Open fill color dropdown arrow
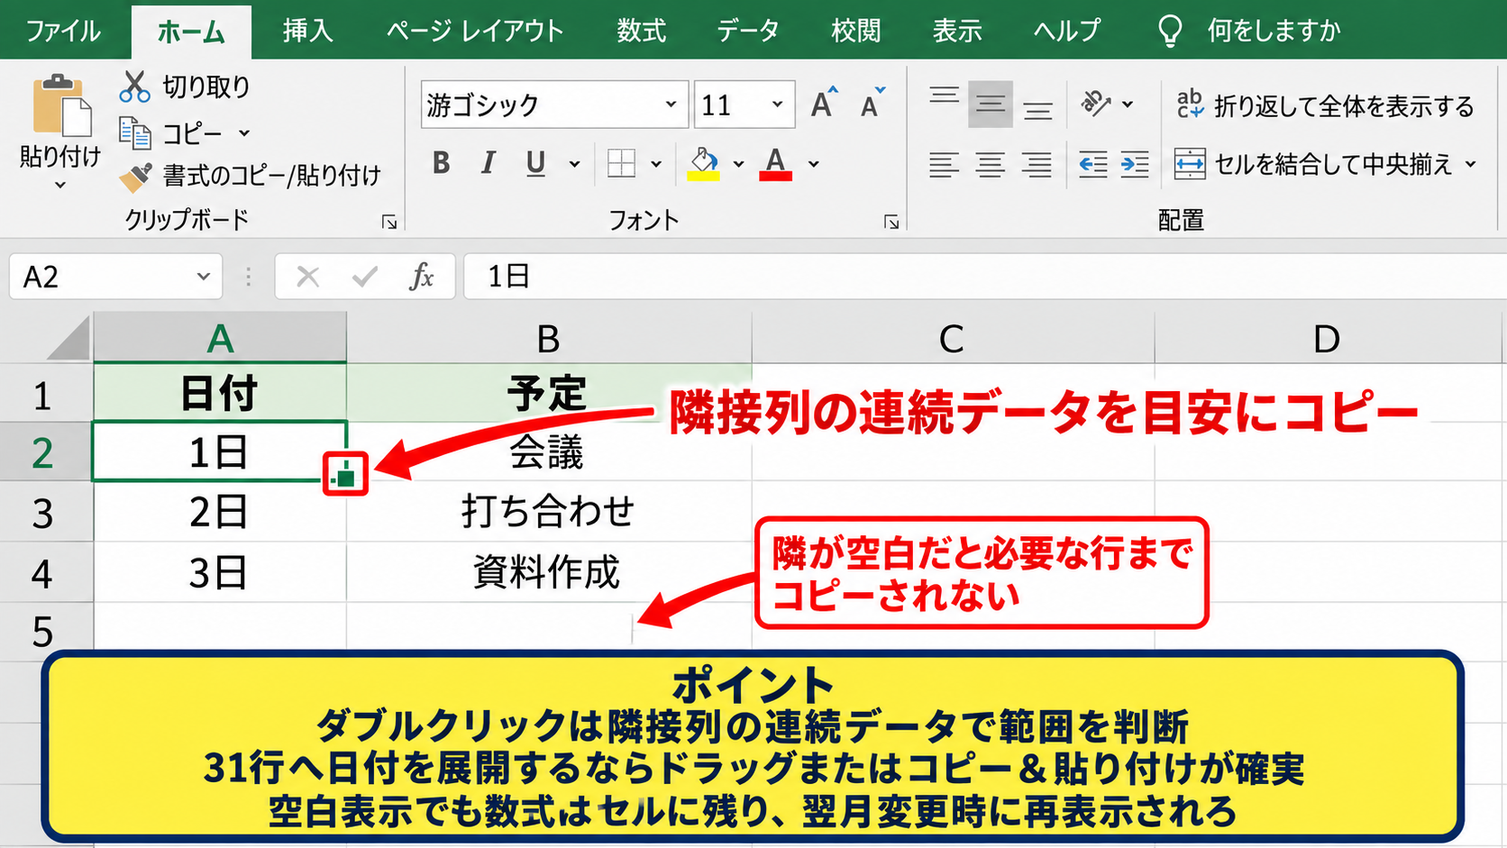This screenshot has width=1507, height=848. point(738,164)
